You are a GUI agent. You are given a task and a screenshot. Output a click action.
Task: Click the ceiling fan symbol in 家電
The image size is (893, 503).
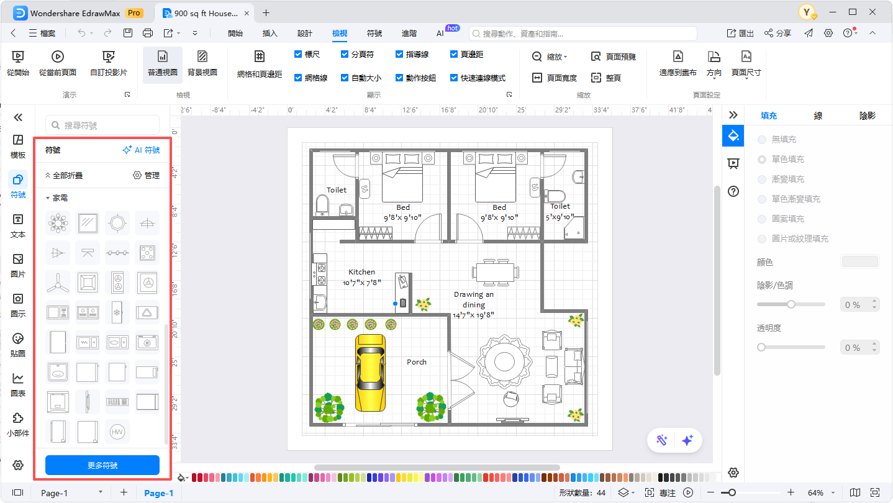click(58, 283)
